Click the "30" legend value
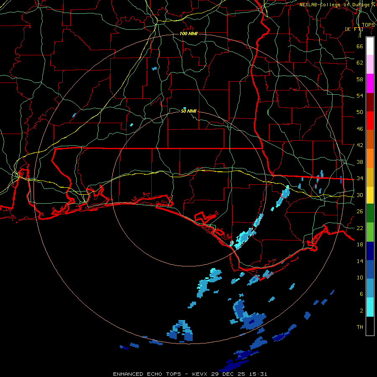The width and height of the screenshot is (377, 377). pos(360,195)
